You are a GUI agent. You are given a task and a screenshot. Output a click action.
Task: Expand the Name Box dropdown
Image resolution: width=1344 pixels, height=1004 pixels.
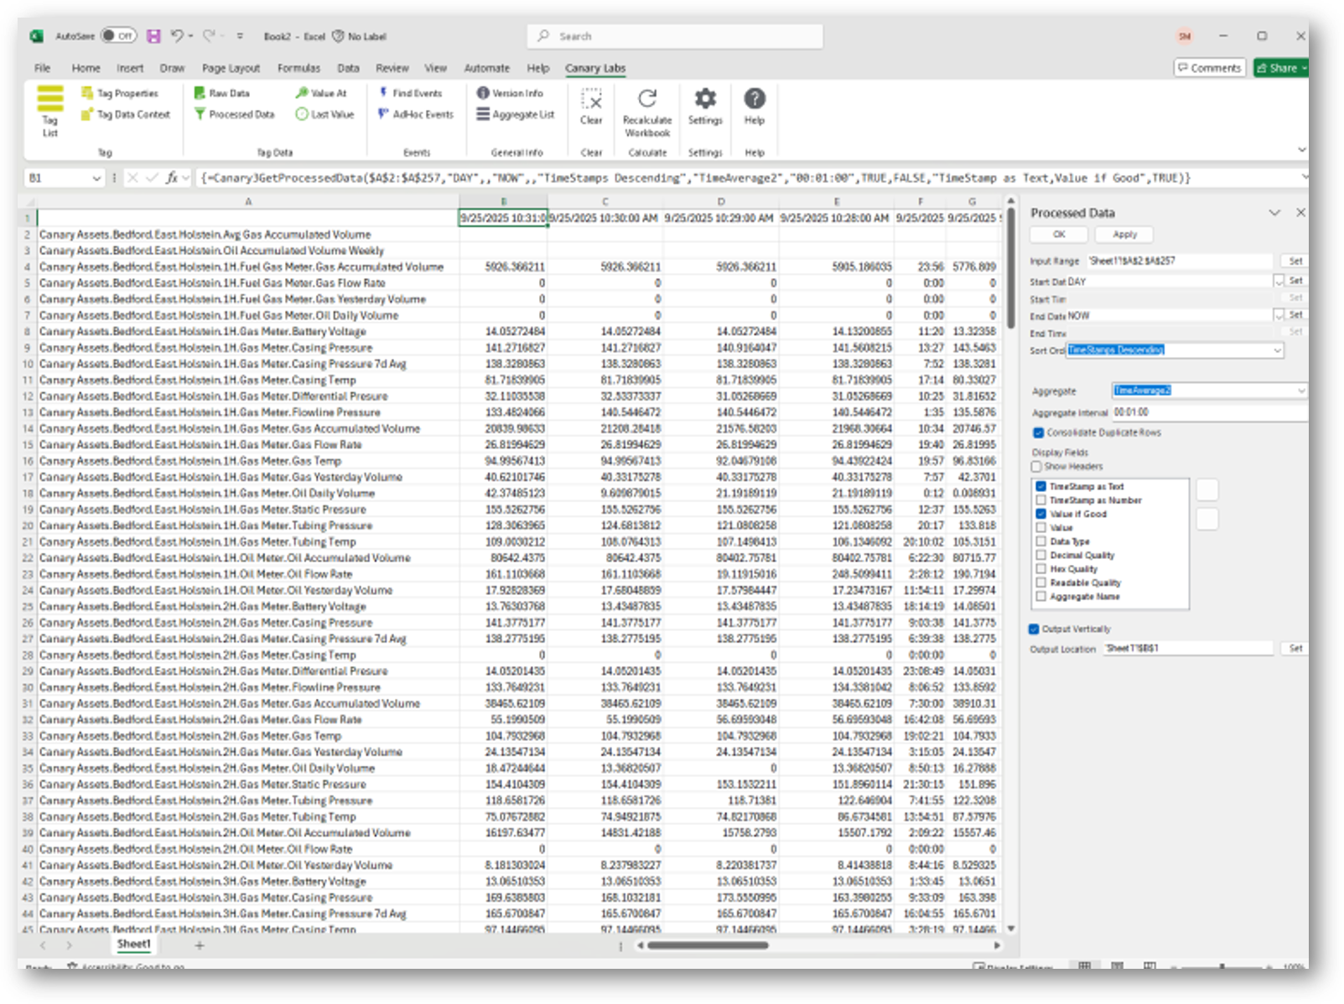point(95,178)
